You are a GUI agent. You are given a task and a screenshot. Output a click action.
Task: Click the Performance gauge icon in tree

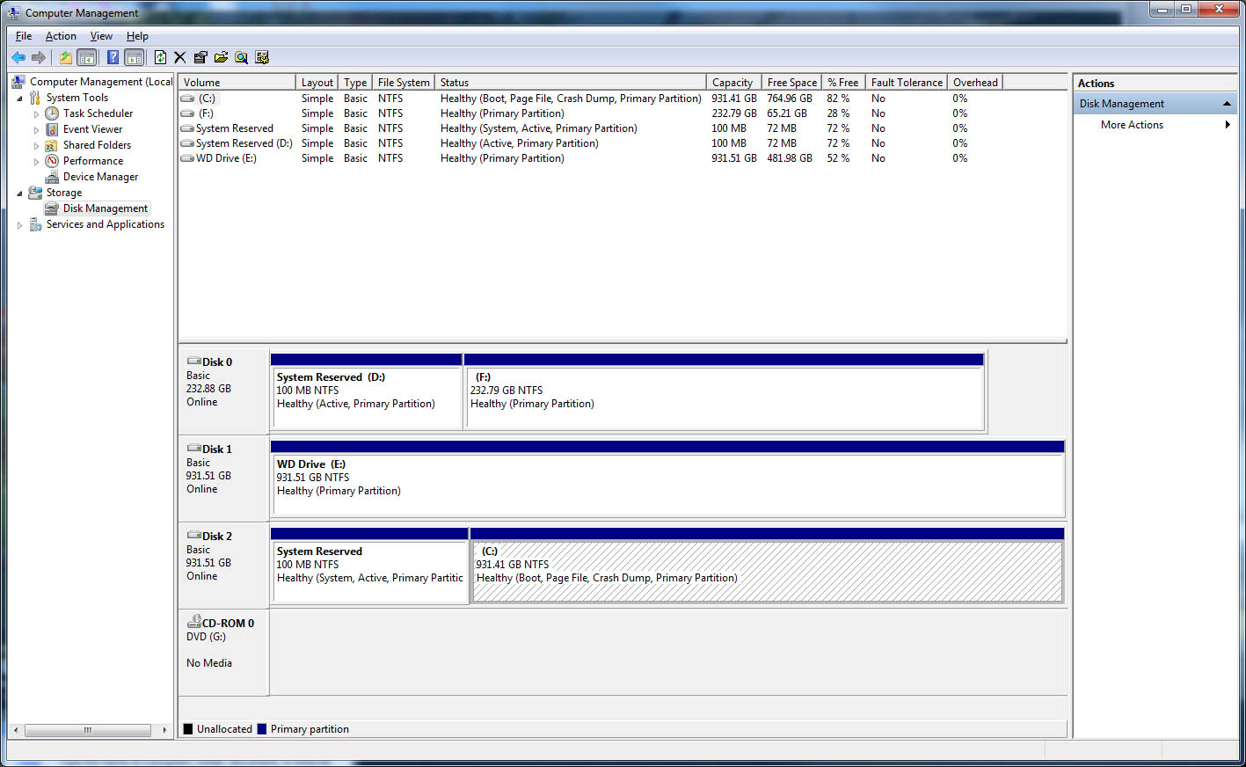(x=52, y=161)
